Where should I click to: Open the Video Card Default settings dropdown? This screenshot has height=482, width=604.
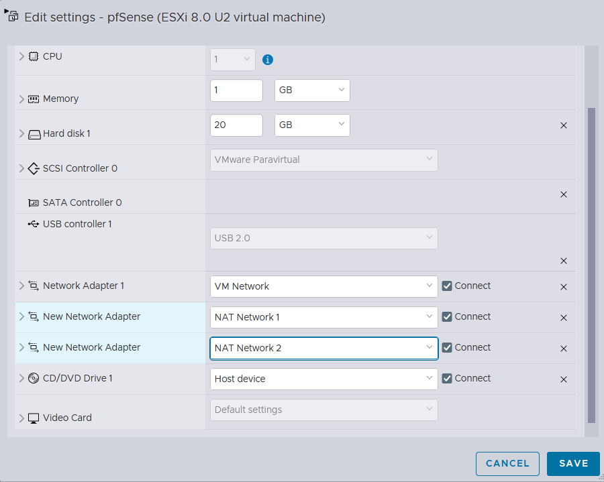coord(324,410)
